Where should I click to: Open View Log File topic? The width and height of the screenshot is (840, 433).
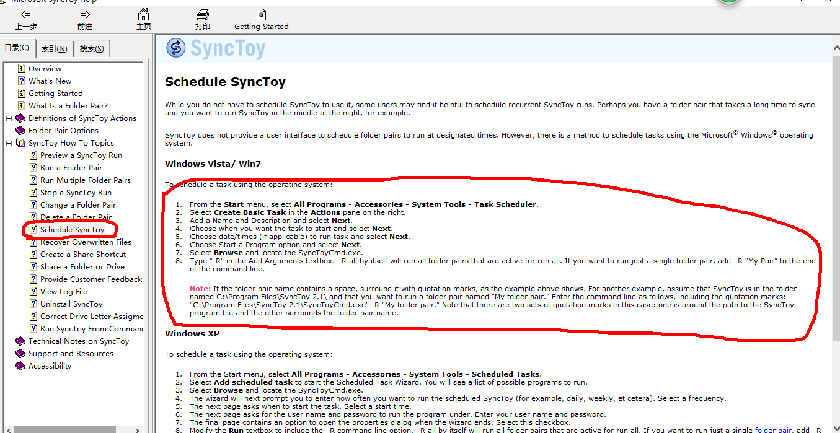coord(64,292)
